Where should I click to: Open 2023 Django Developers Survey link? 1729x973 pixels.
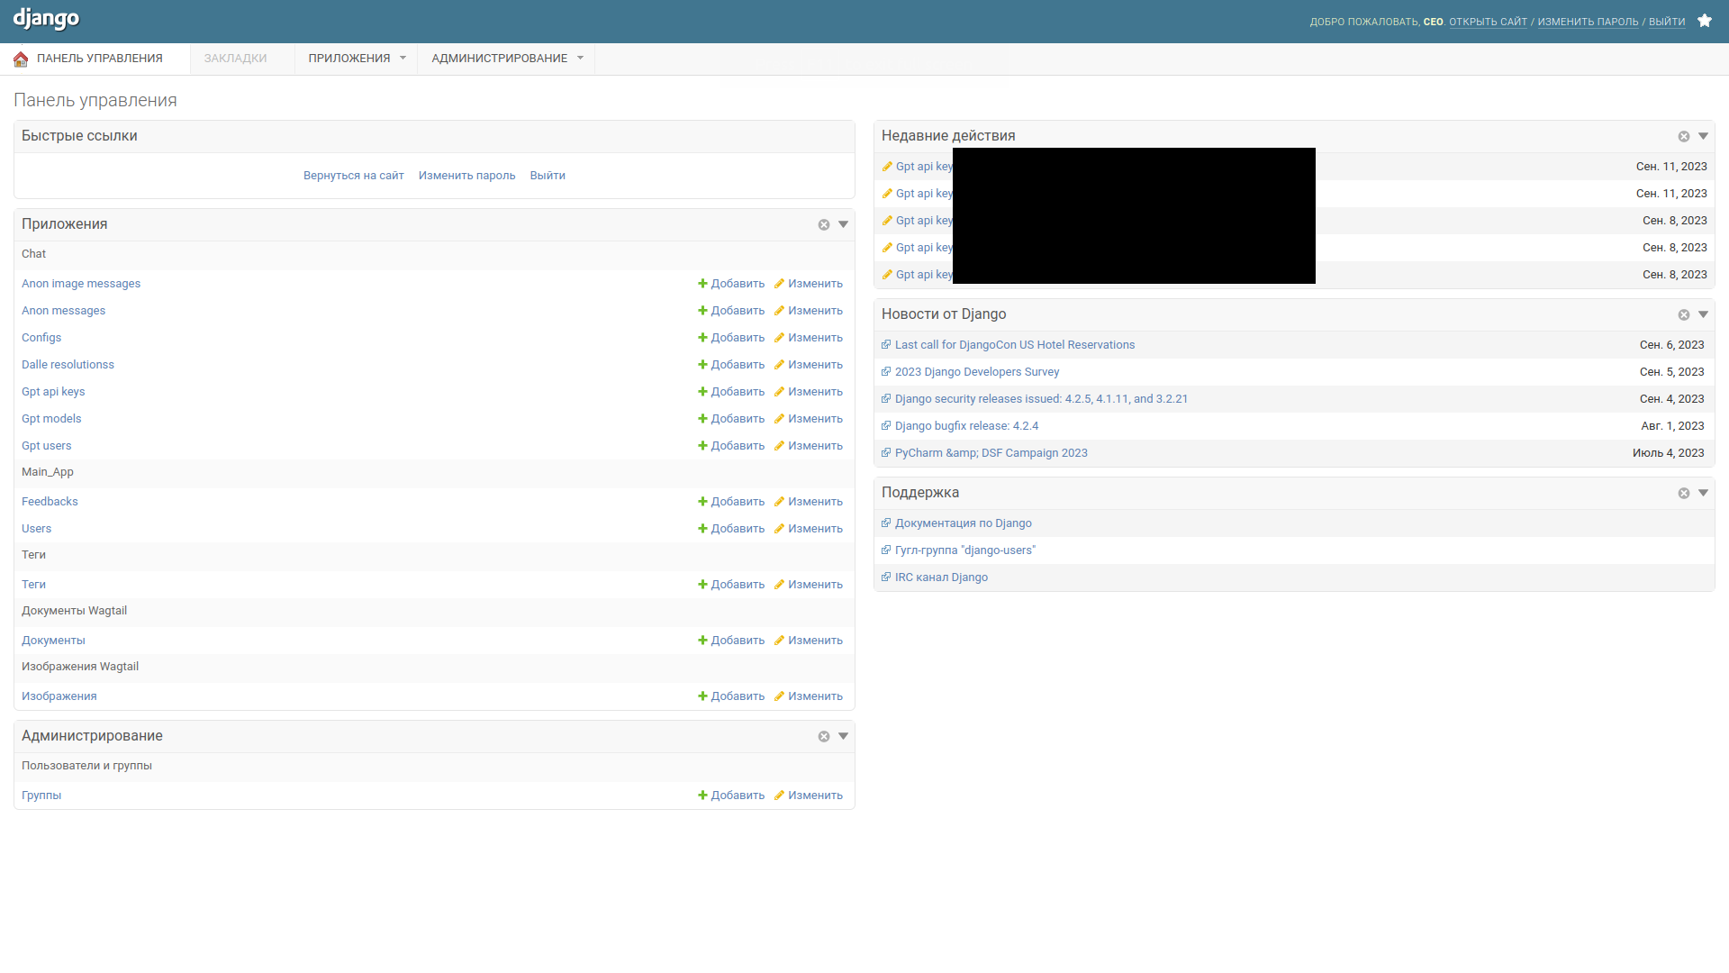[977, 372]
